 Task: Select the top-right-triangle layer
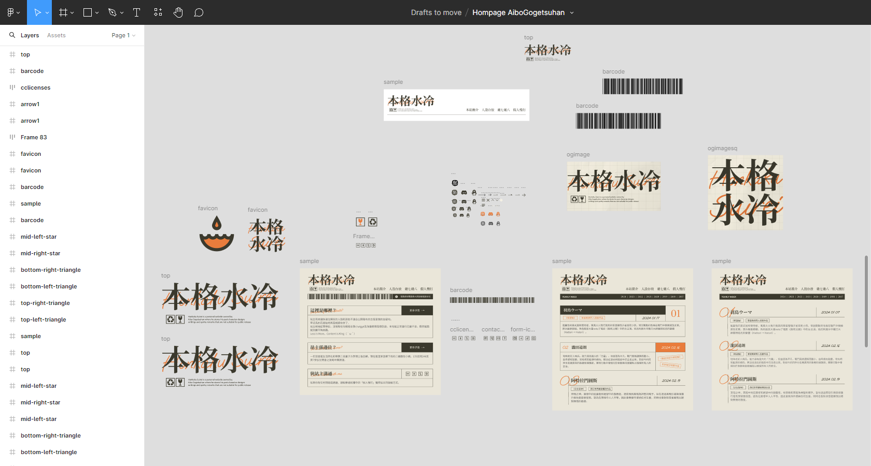(72, 303)
